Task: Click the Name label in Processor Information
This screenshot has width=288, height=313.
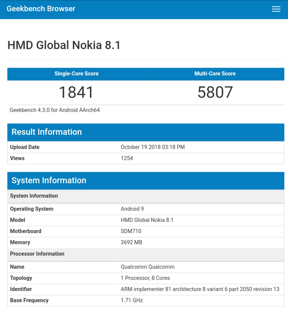Action: tap(17, 267)
